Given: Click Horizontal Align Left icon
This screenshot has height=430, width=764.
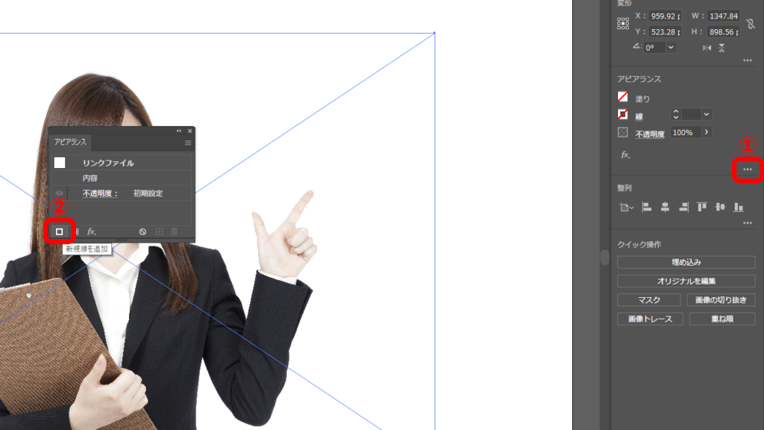Looking at the screenshot, I should pos(647,208).
